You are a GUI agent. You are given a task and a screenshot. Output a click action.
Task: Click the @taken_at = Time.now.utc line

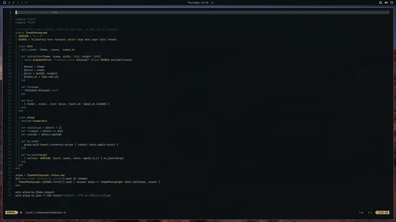(41, 76)
